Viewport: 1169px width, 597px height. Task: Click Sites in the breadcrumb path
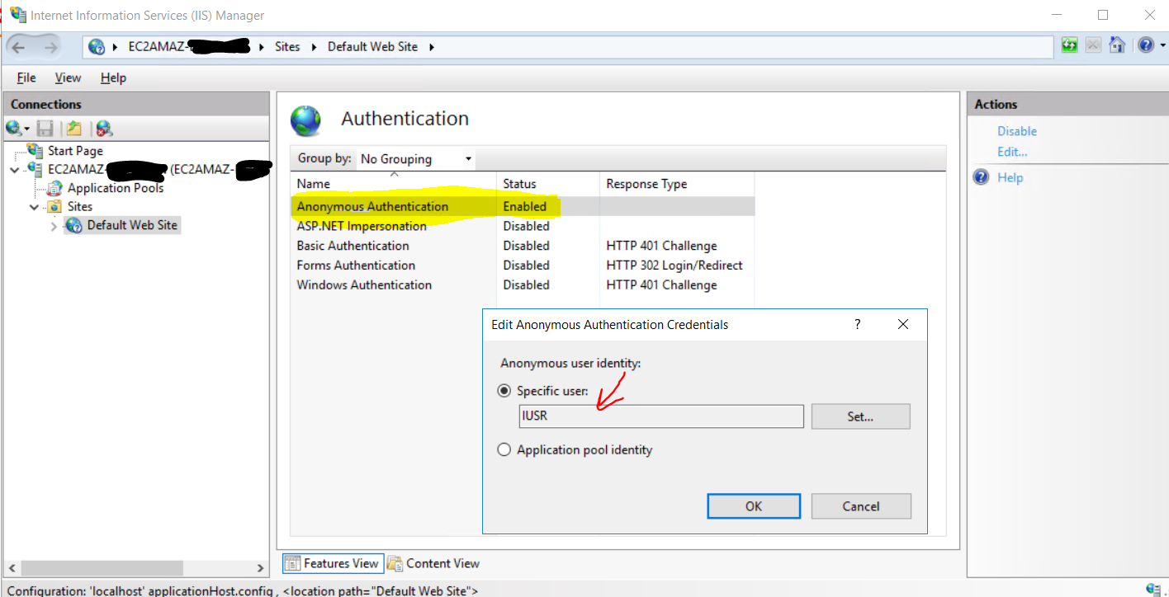[x=287, y=47]
